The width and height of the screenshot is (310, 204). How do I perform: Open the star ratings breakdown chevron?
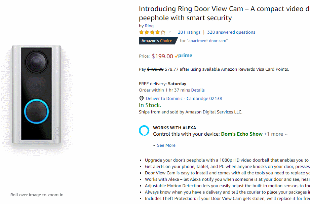pos(170,32)
